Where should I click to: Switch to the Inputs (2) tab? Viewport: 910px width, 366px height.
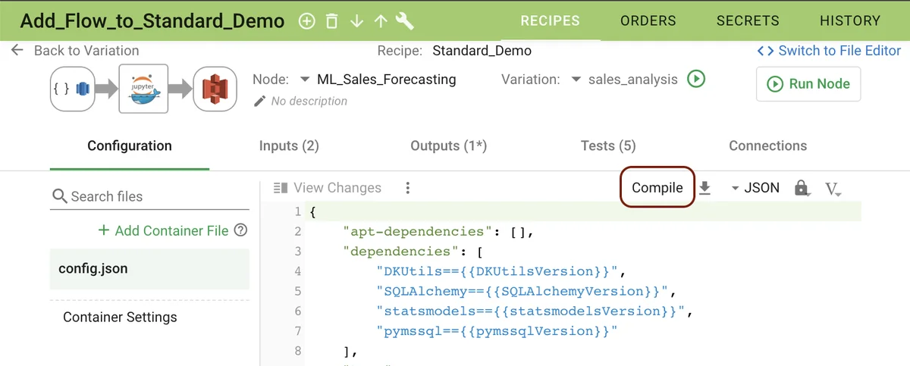click(289, 145)
